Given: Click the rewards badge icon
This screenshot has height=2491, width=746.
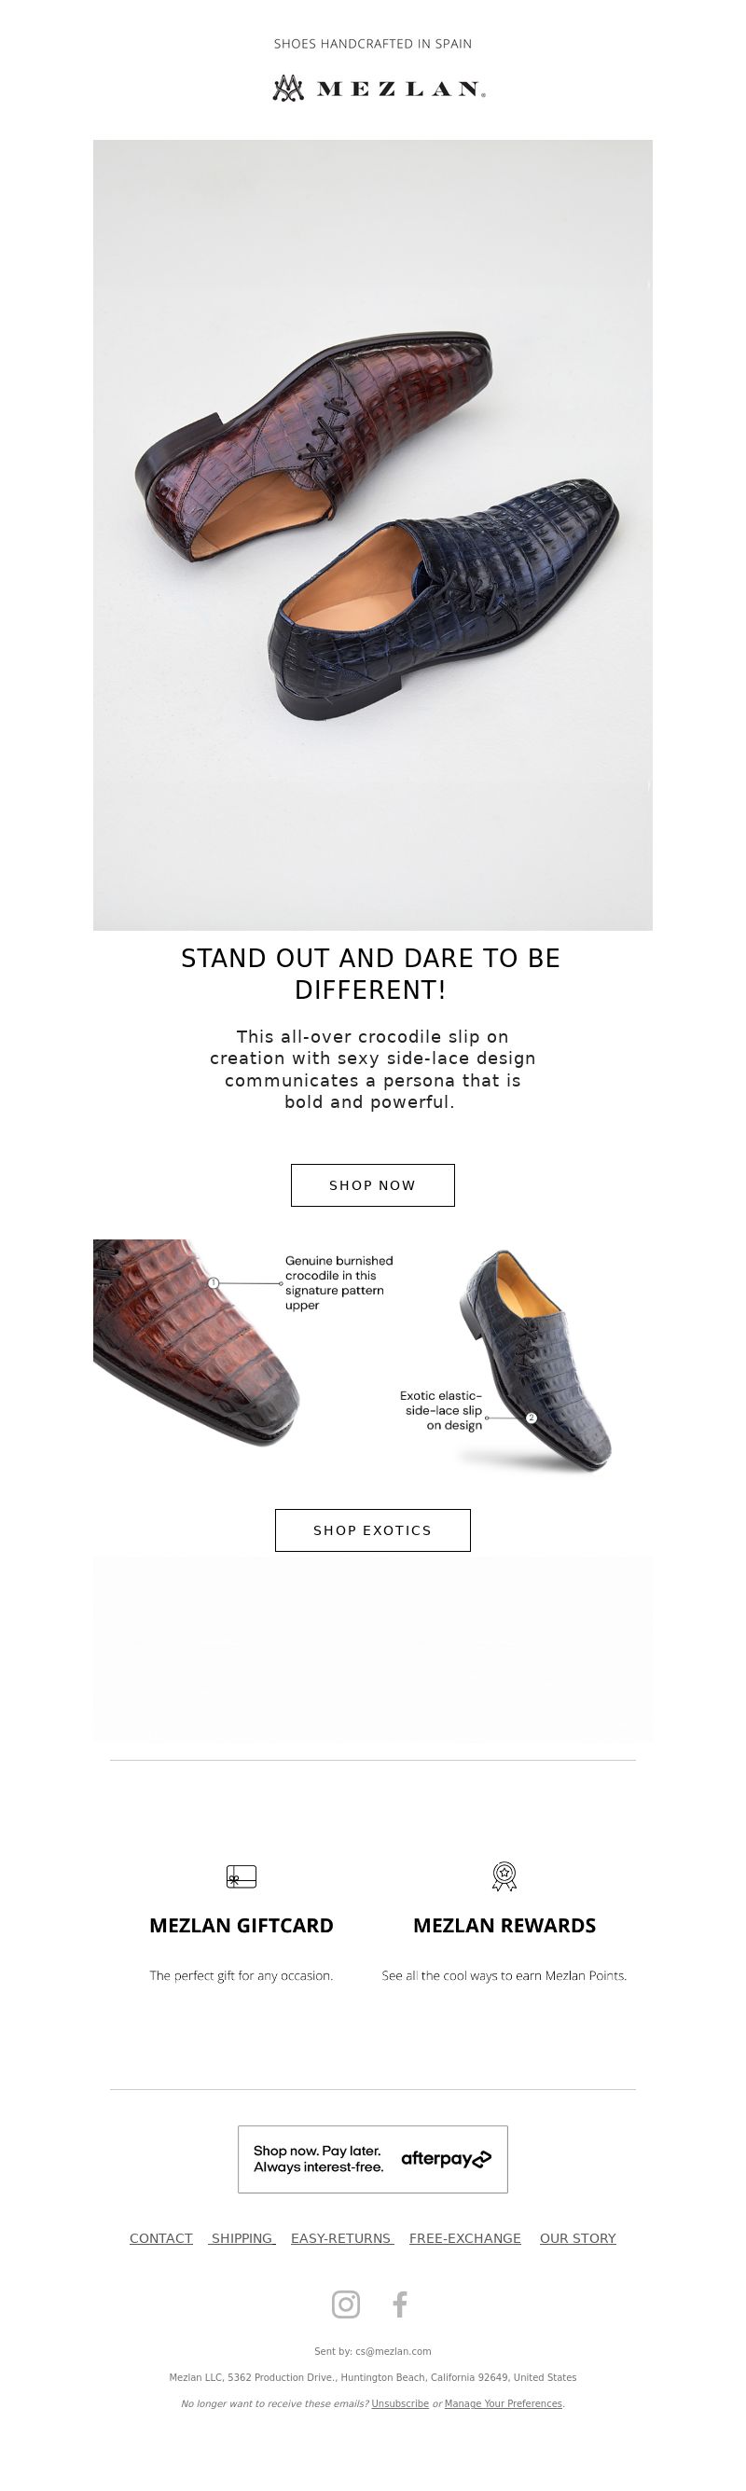Looking at the screenshot, I should (504, 1876).
